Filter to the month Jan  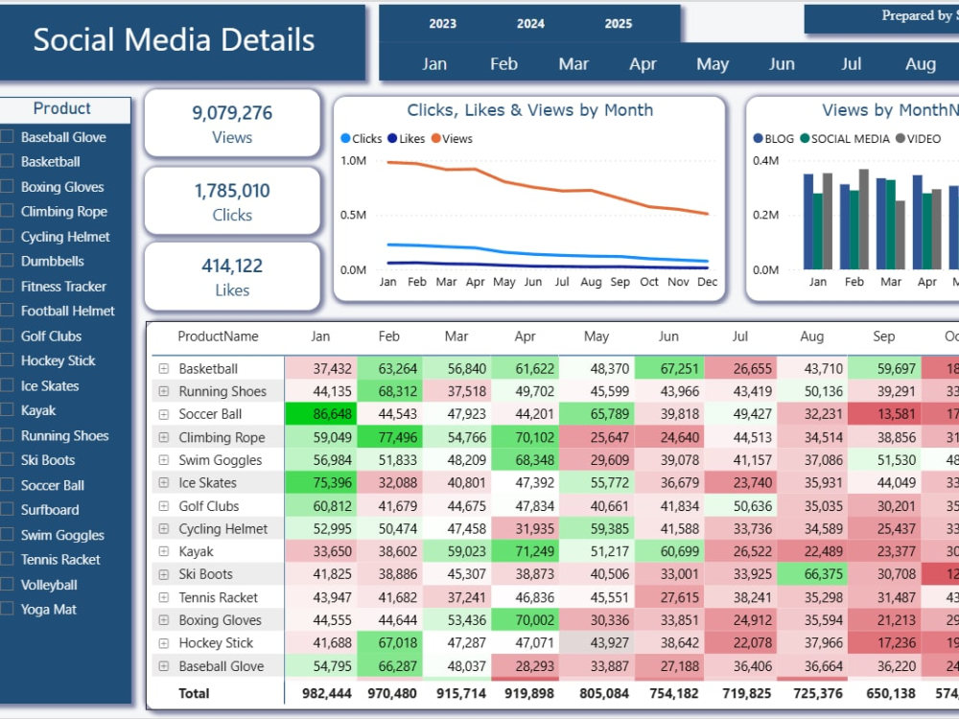(434, 63)
